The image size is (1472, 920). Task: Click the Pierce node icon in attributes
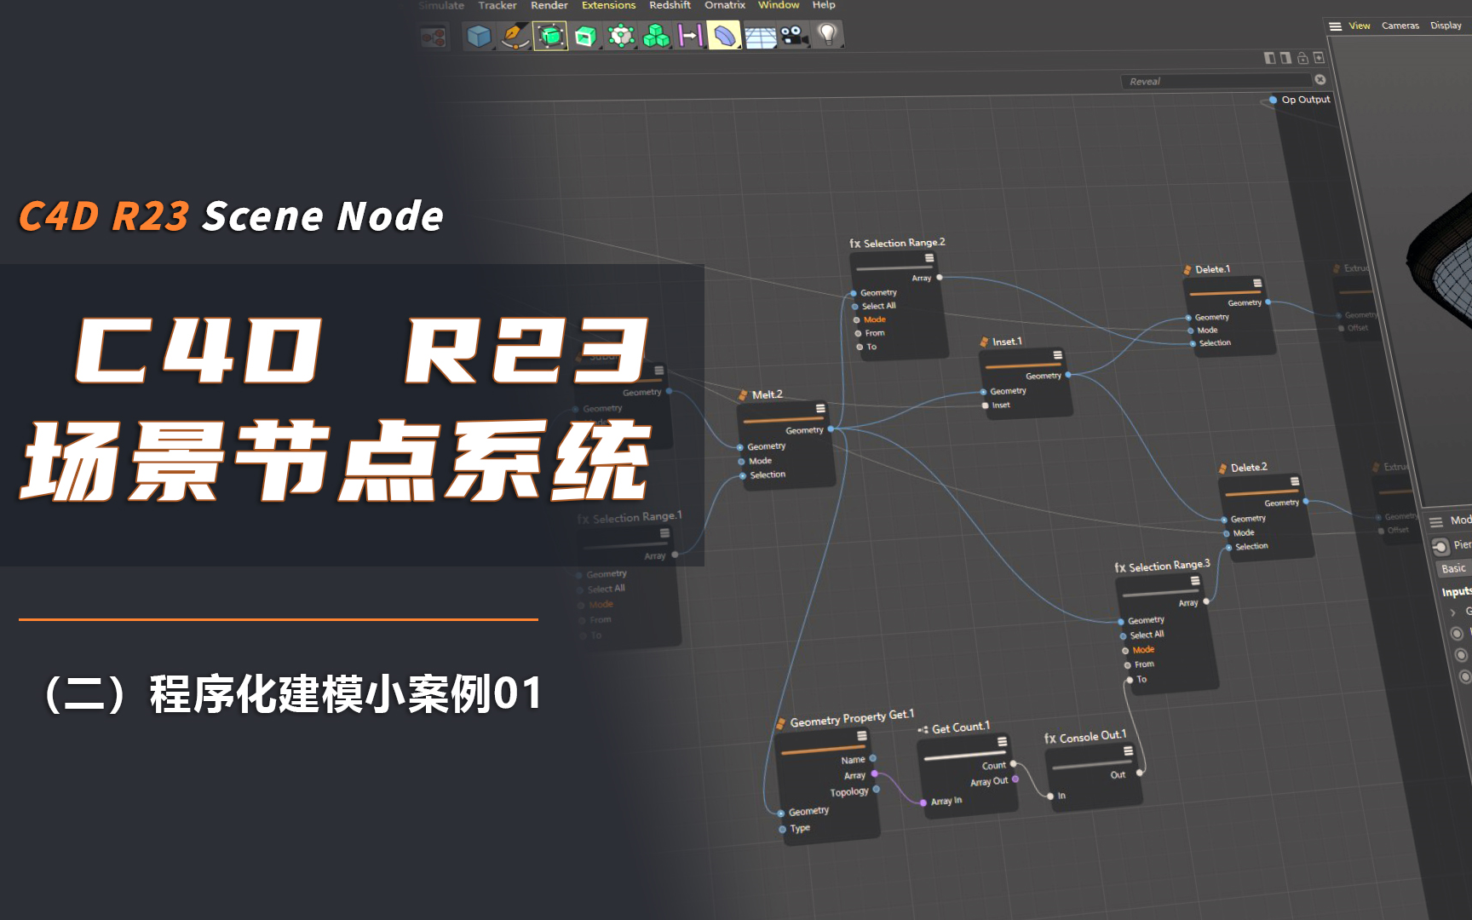(1440, 547)
